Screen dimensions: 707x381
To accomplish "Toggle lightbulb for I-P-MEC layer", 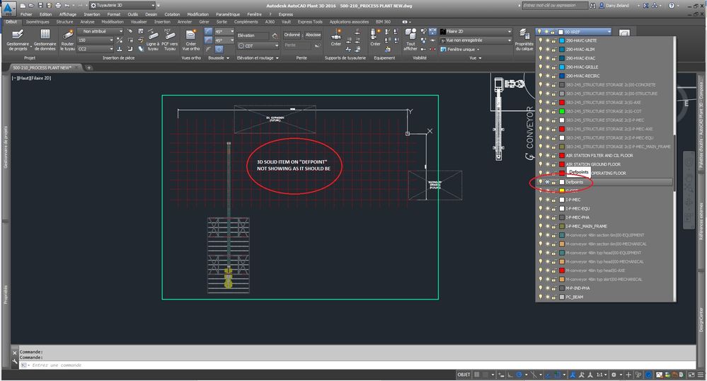I will tap(541, 200).
